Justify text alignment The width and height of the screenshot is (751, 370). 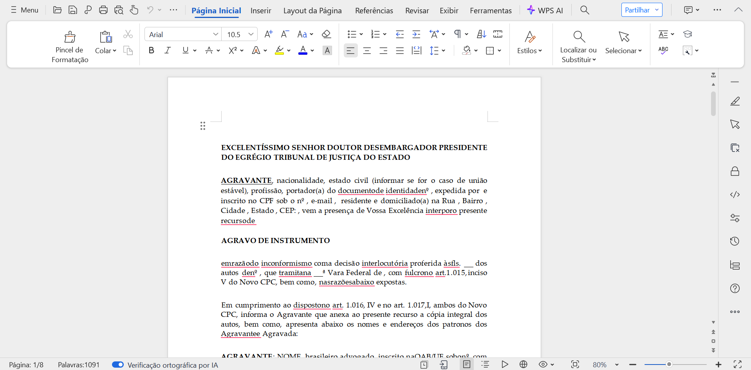coord(400,50)
